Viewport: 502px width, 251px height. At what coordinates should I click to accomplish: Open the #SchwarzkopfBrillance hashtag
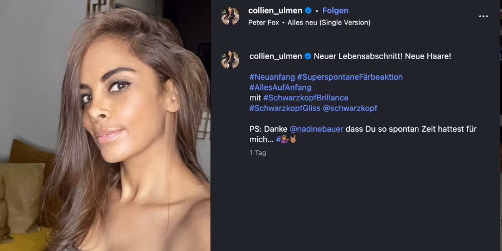click(x=306, y=98)
